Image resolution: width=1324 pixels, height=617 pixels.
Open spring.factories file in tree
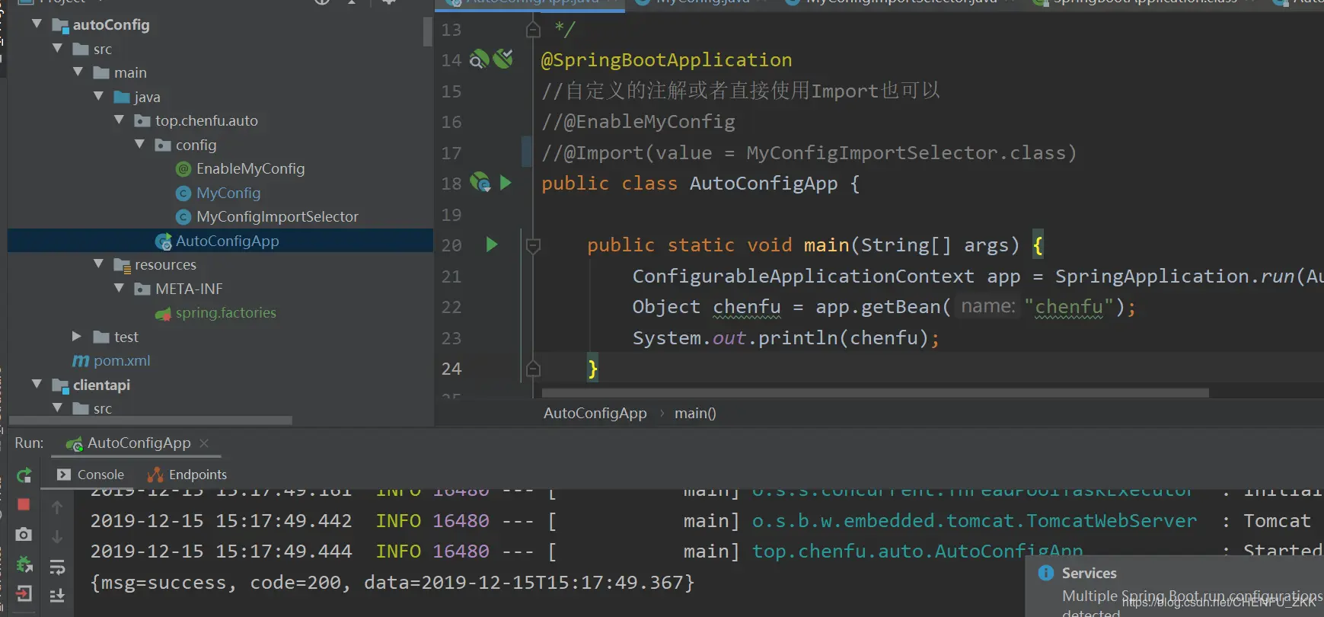click(x=225, y=312)
